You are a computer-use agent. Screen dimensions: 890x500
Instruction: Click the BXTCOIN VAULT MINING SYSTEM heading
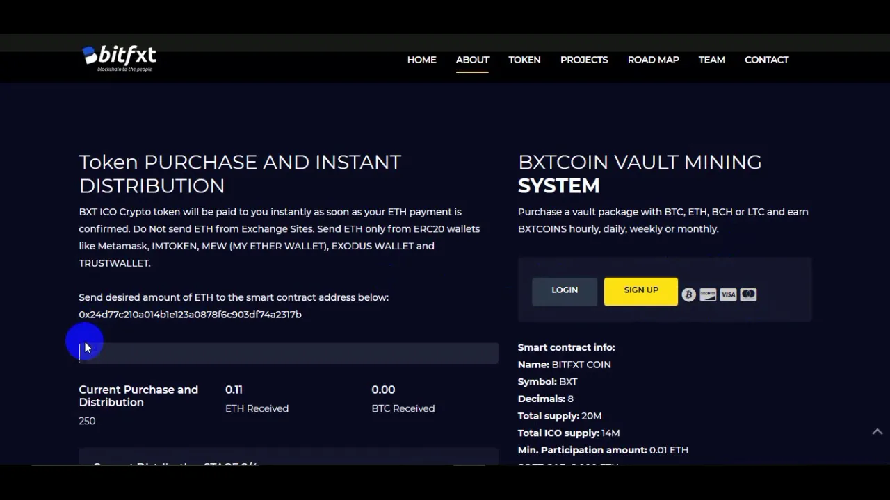tap(640, 174)
